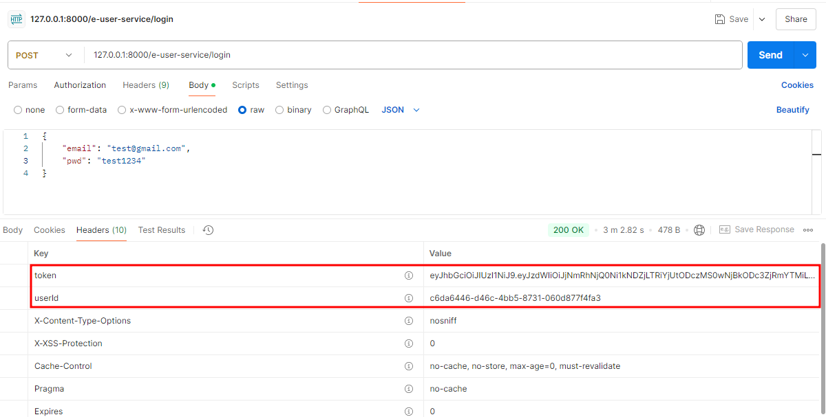The height and width of the screenshot is (417, 826).
Task: Click the 200 OK status badge
Action: [569, 230]
